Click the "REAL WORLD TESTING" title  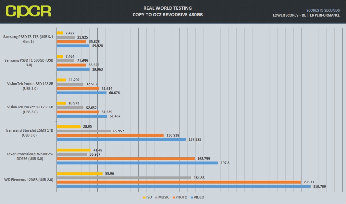point(168,8)
